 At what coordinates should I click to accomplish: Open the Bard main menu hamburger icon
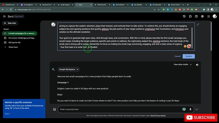point(4,16)
